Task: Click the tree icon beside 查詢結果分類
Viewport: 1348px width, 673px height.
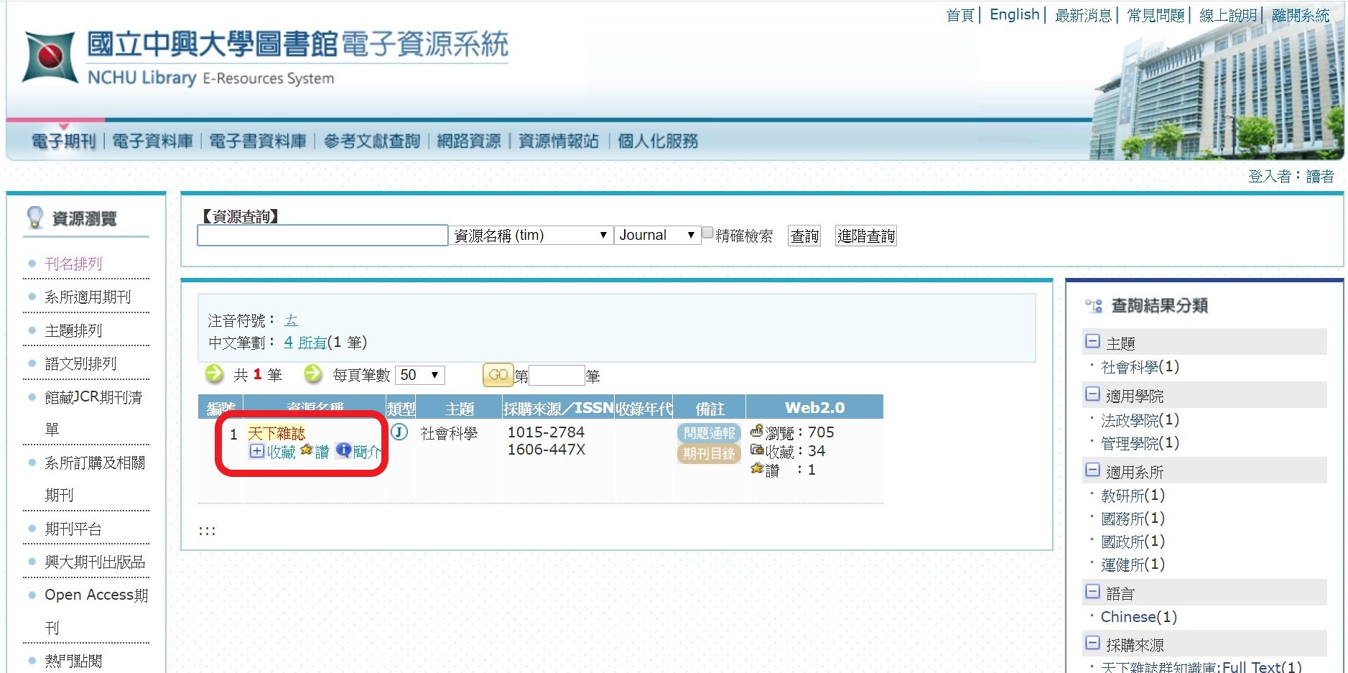Action: pyautogui.click(x=1093, y=306)
